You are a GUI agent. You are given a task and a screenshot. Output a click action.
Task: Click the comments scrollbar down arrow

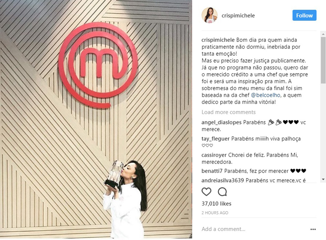(323, 179)
